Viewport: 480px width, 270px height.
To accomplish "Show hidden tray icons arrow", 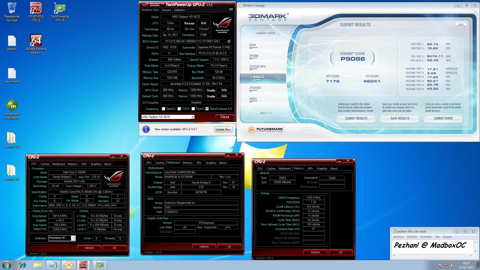I will [434, 265].
